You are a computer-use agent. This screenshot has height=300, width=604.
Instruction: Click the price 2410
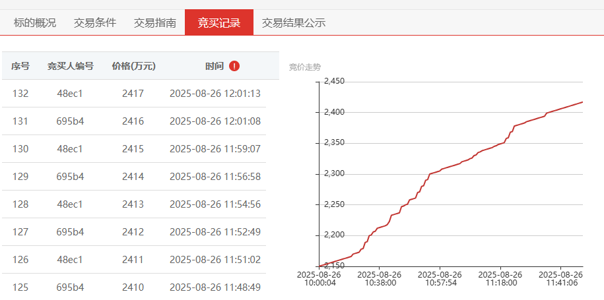point(133,287)
